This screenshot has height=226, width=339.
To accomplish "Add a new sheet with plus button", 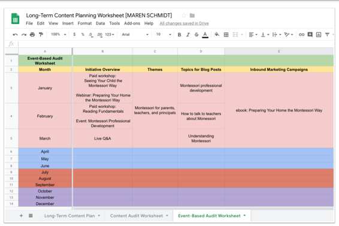I will (21, 216).
